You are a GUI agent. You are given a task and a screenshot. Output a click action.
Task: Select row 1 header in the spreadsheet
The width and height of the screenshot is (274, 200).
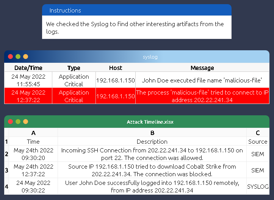pyautogui.click(x=6, y=141)
